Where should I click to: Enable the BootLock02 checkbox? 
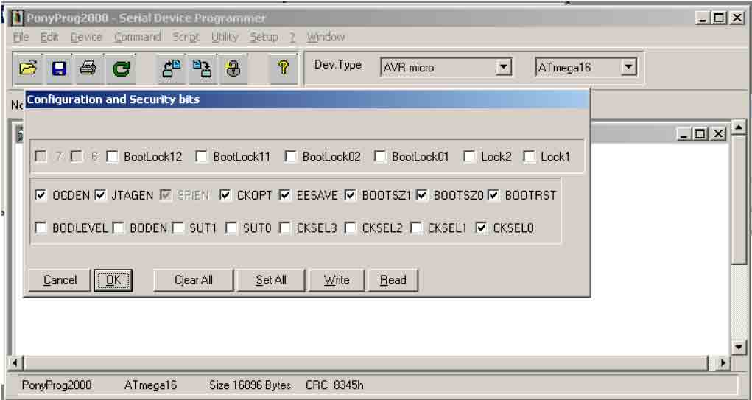(x=291, y=157)
